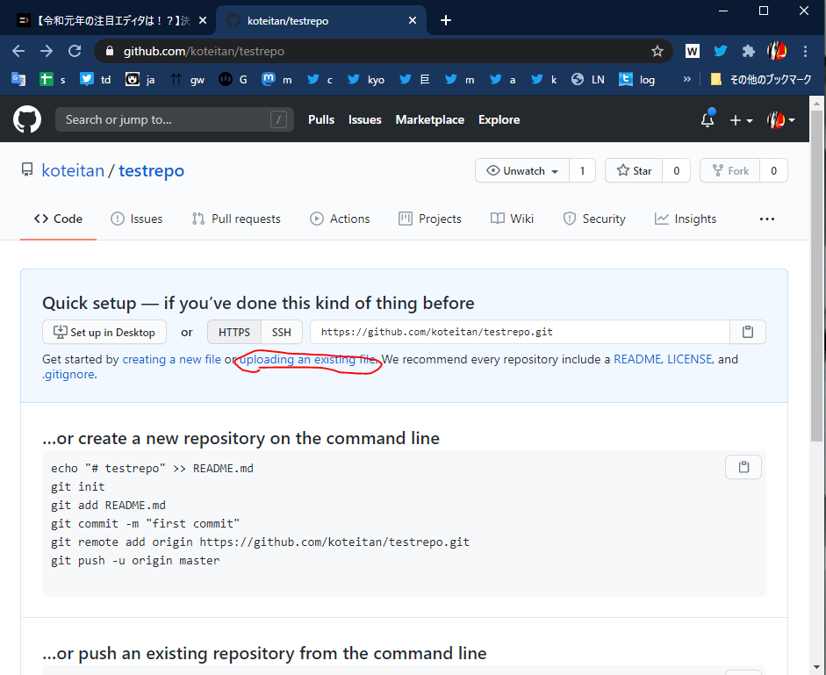Expand the repository tabs three-dot overflow
826x675 pixels.
767,219
